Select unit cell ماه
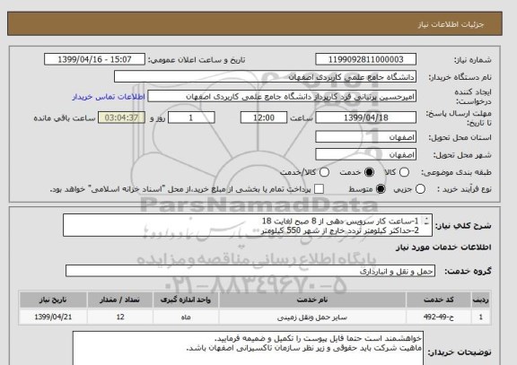This screenshot has width=517, height=365. pos(186,317)
